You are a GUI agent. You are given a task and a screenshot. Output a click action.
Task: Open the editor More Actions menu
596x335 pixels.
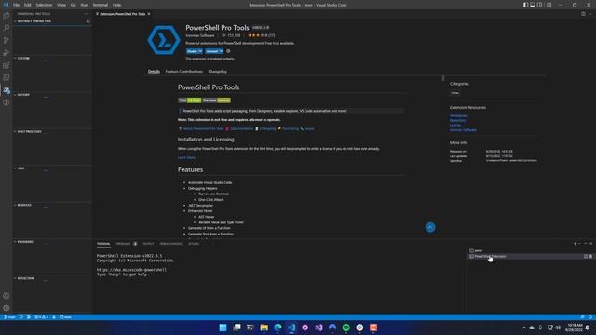point(590,14)
